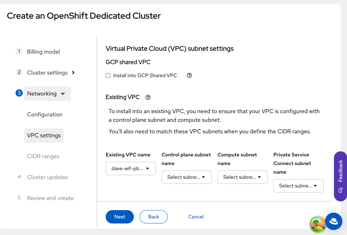Click the step 2 number badge
Screen dimensions: 347x235
click(19, 72)
